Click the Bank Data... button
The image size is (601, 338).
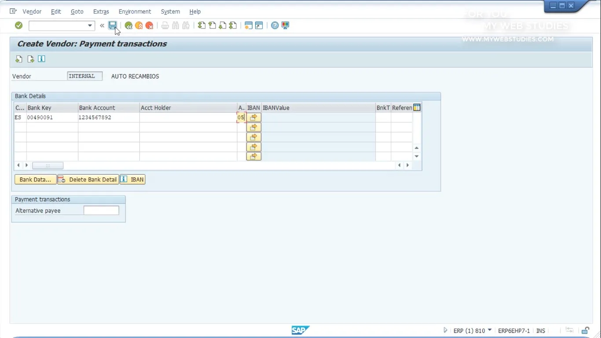pos(35,180)
